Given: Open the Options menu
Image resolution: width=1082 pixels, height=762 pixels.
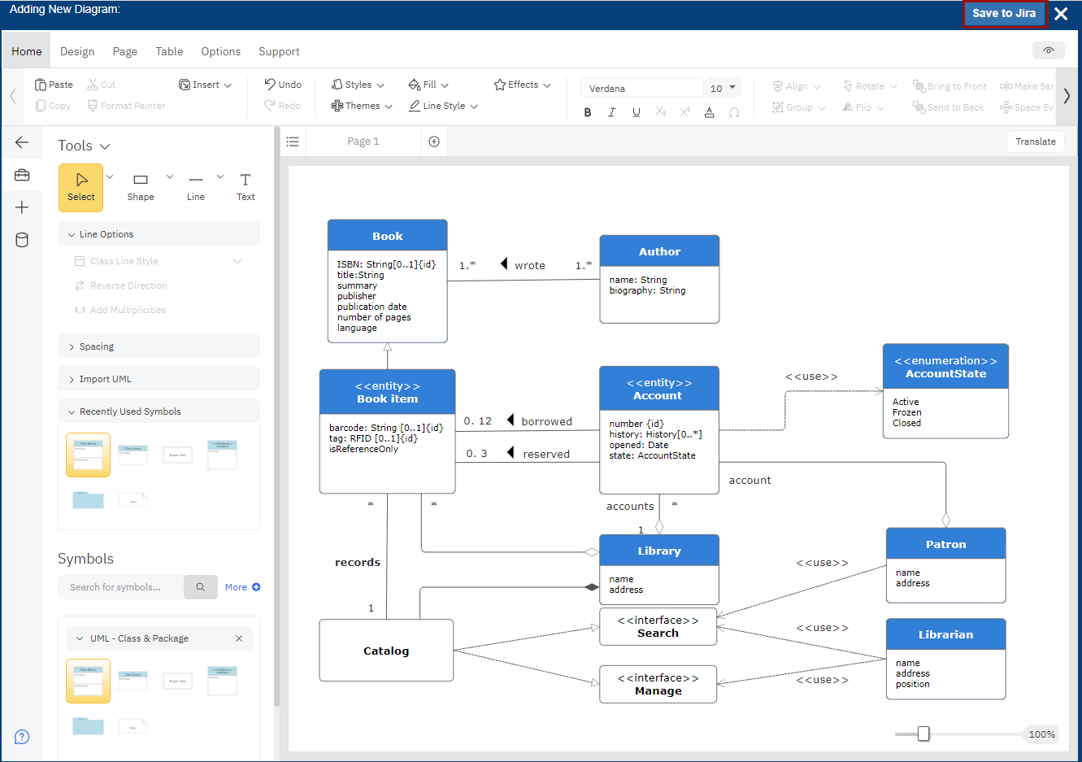Looking at the screenshot, I should point(220,50).
